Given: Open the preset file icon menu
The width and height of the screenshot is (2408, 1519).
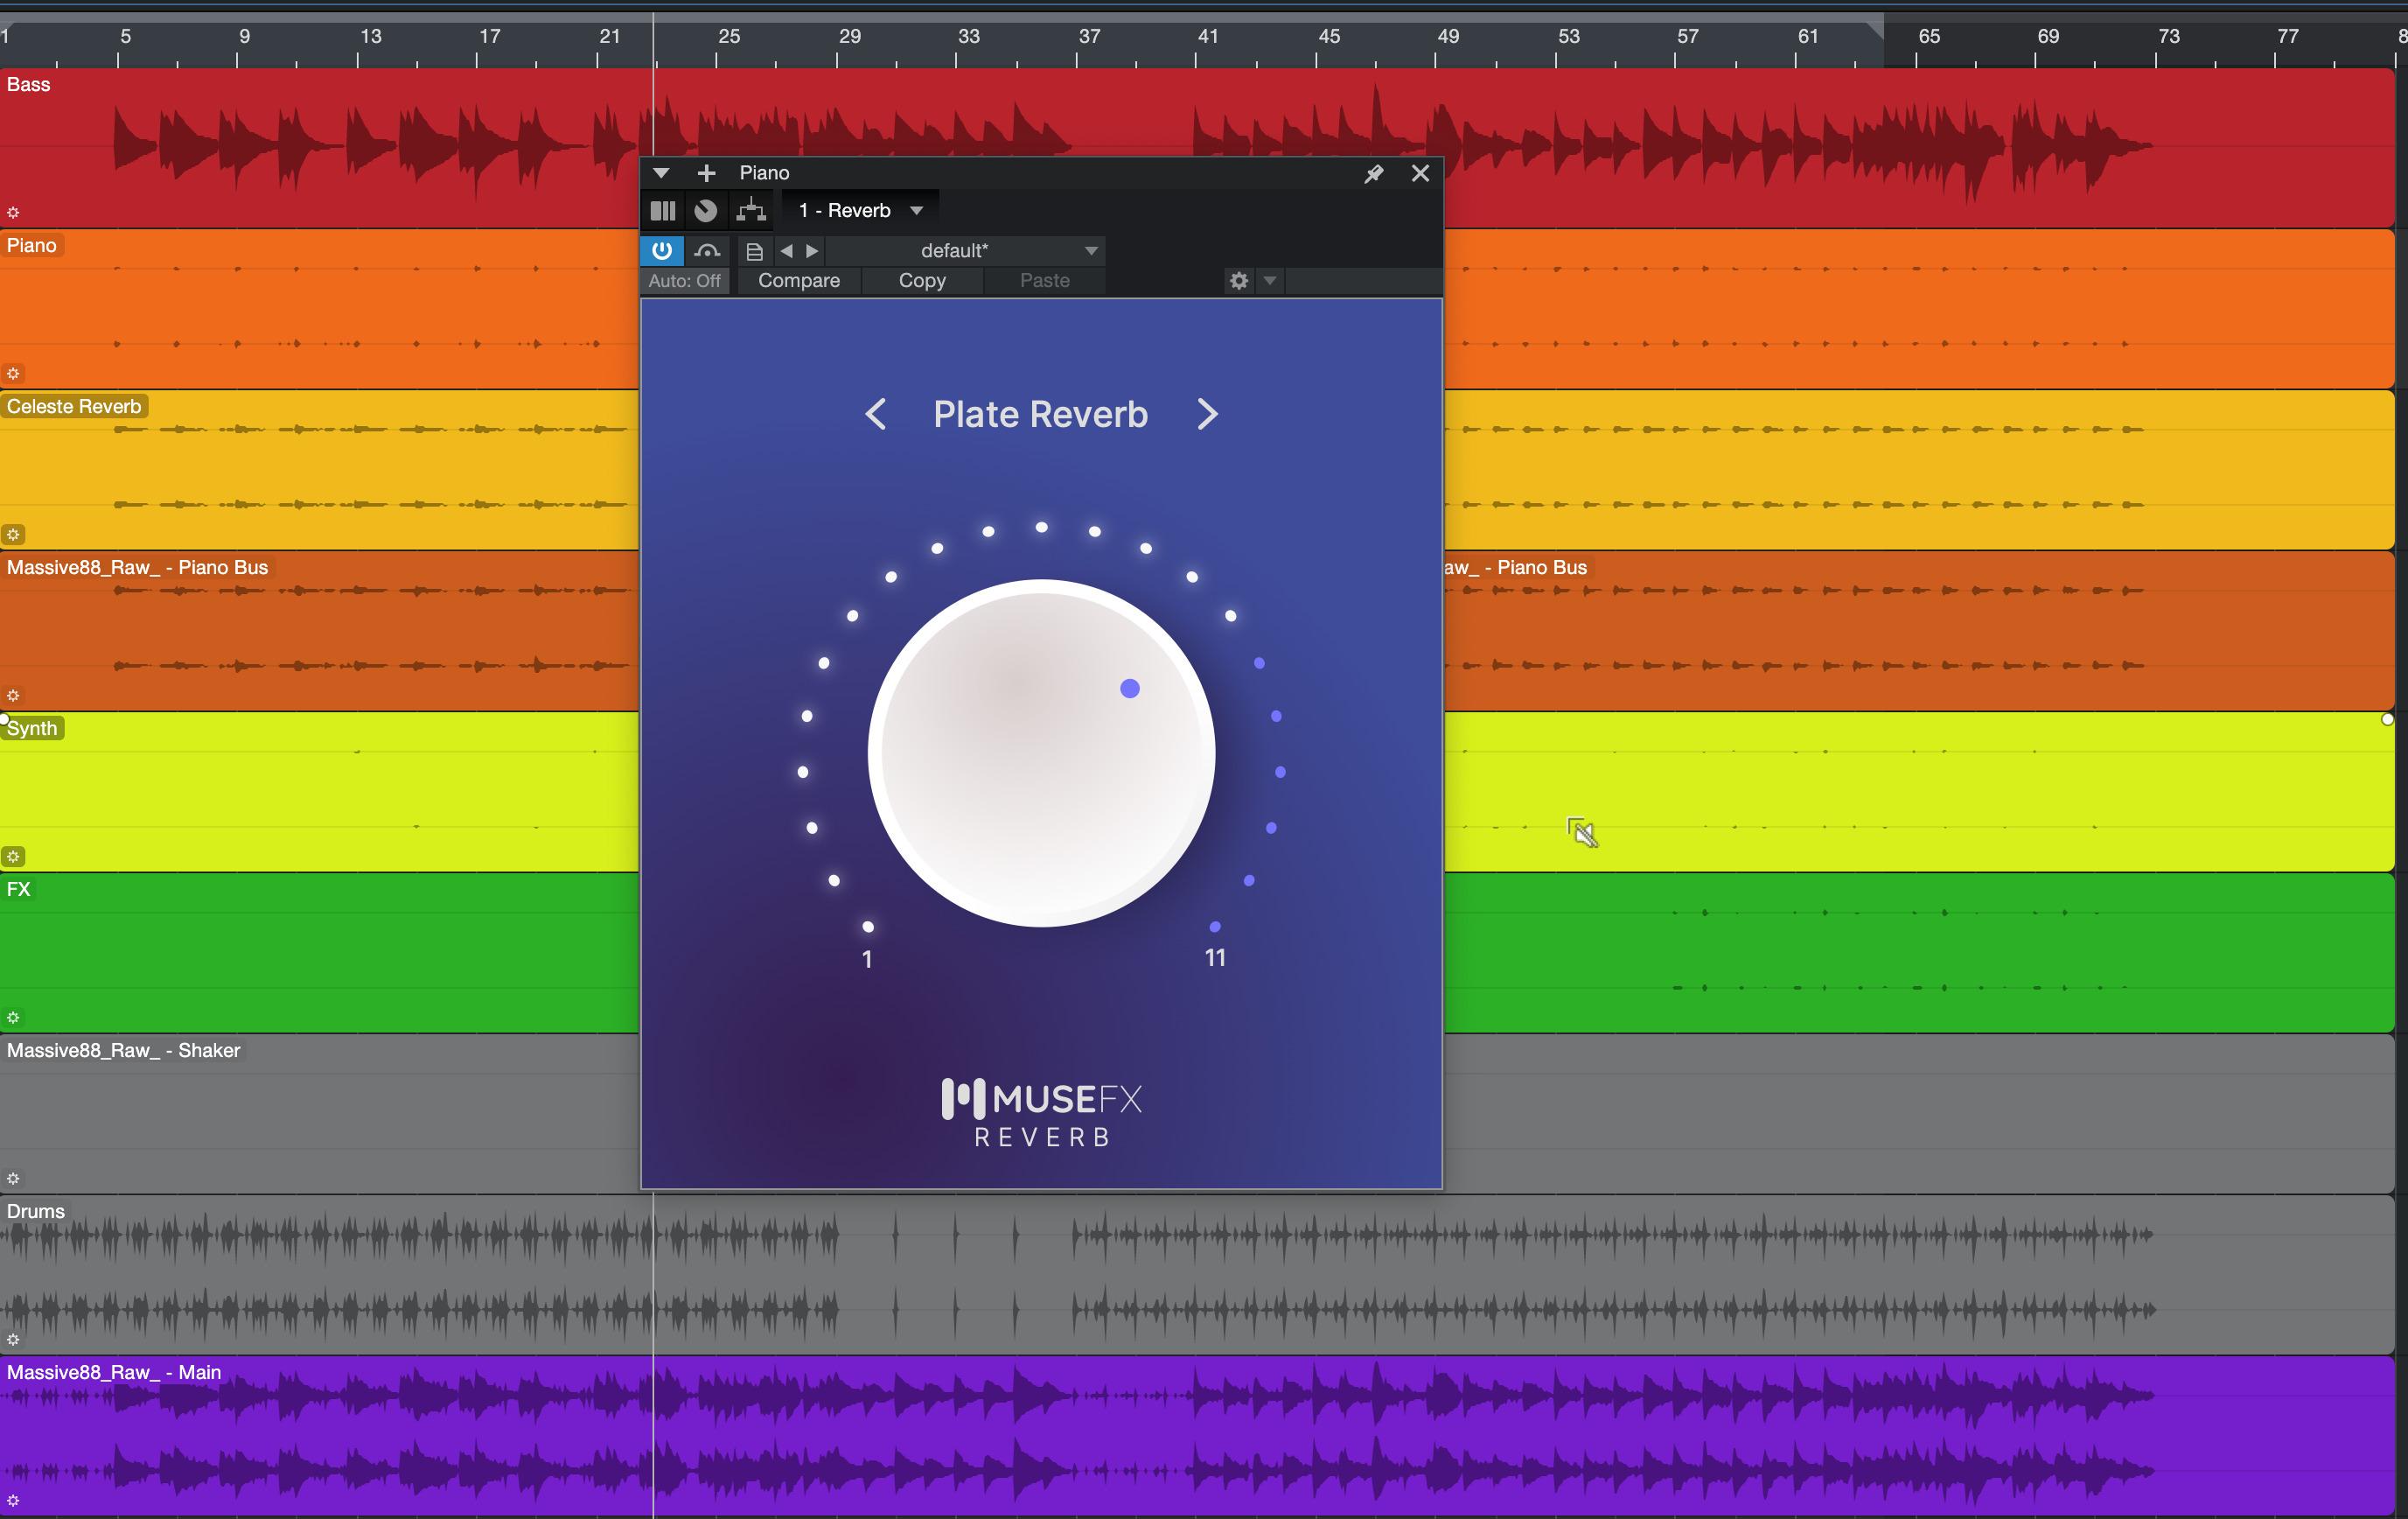Looking at the screenshot, I should (x=755, y=251).
